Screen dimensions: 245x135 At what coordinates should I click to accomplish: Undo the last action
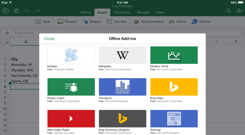[27, 11]
